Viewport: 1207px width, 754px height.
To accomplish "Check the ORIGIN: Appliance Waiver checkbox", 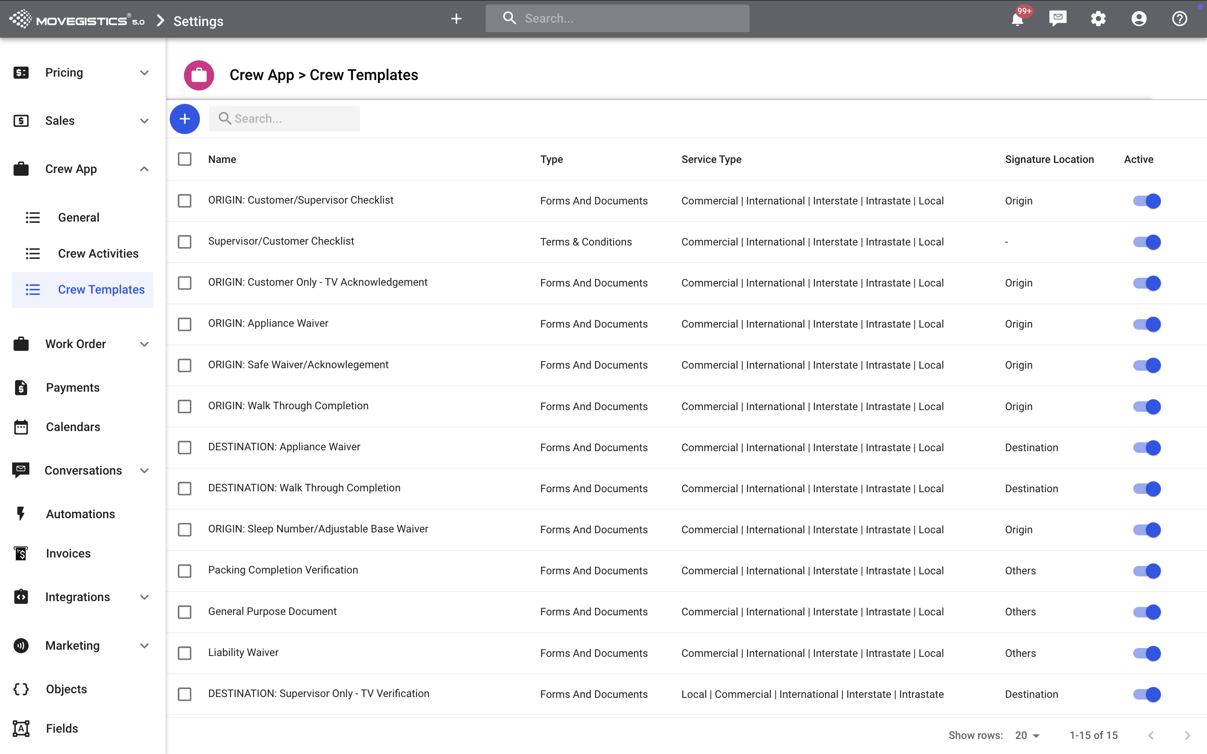I will pyautogui.click(x=184, y=324).
